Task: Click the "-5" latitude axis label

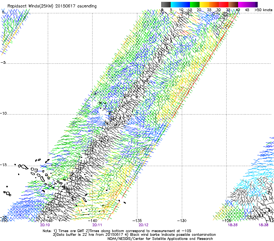Action: (3, 62)
